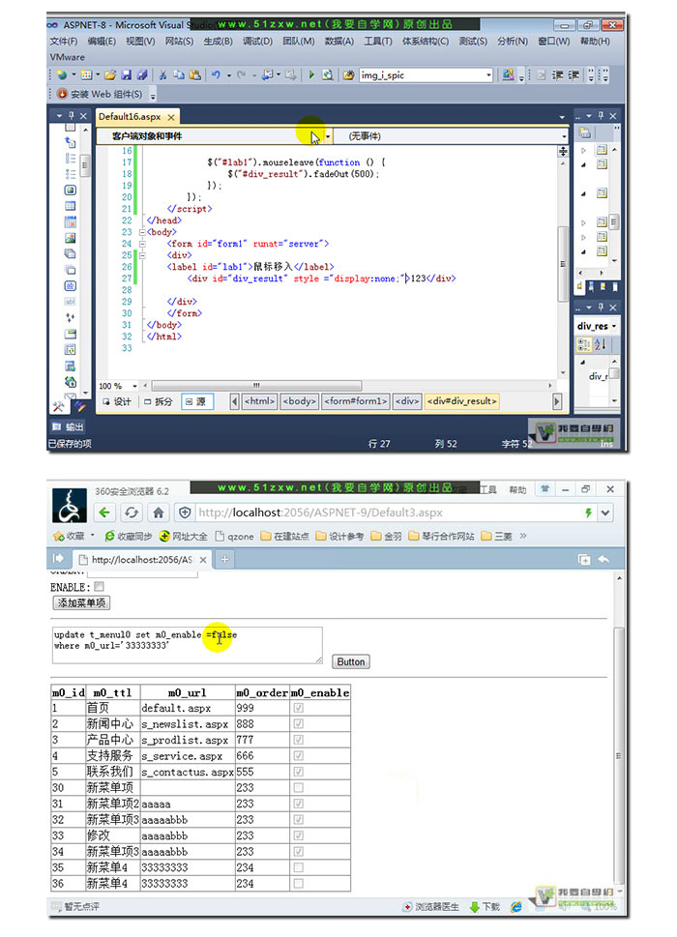Image resolution: width=677 pixels, height=937 pixels.
Task: Toggle m0_enable checkbox for row 33 修改
Action: click(x=298, y=835)
